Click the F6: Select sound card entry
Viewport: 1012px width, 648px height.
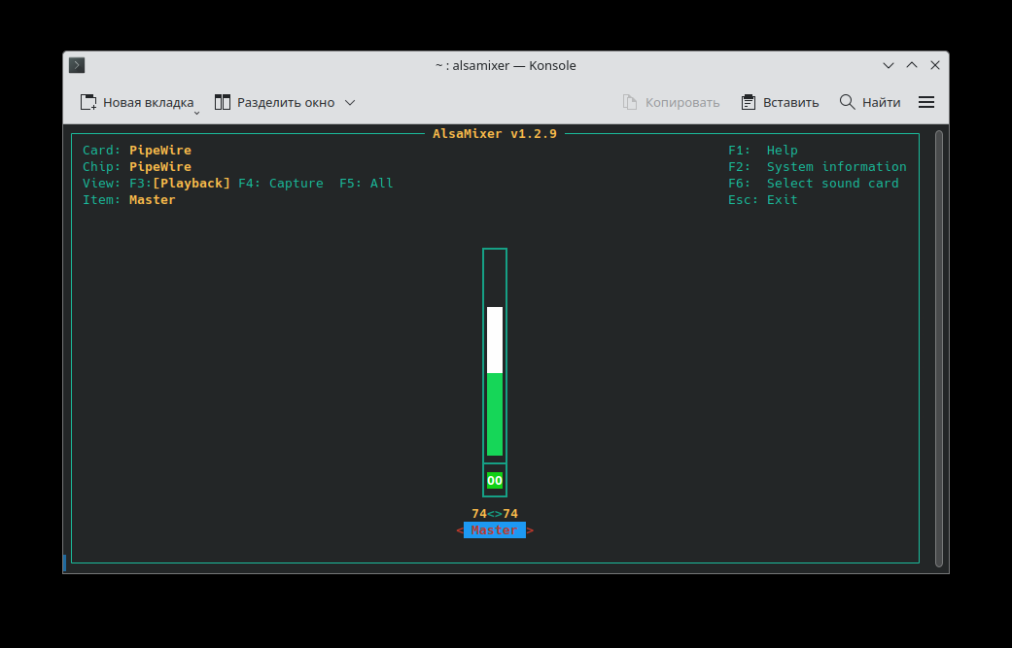pos(814,183)
